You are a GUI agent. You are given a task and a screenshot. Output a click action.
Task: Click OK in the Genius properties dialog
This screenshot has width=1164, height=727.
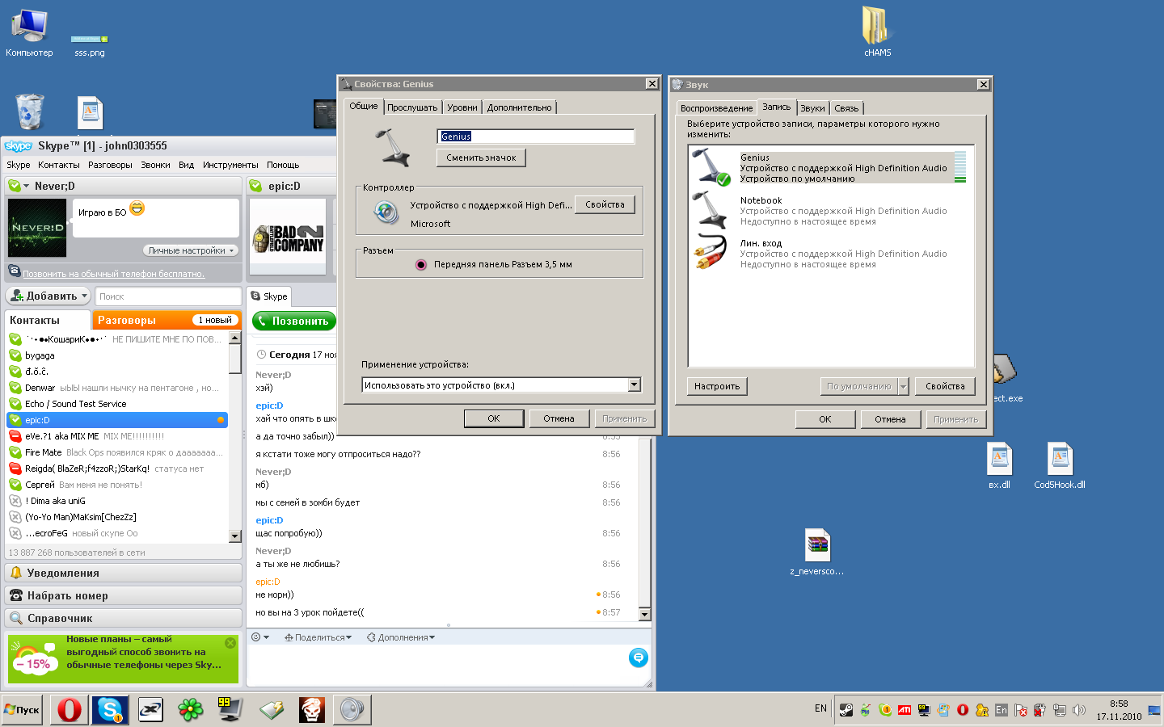[494, 418]
